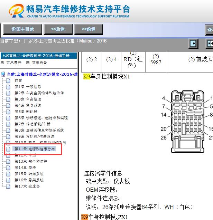
Task: Click the page icon beside 第3章
Action: [8, 99]
